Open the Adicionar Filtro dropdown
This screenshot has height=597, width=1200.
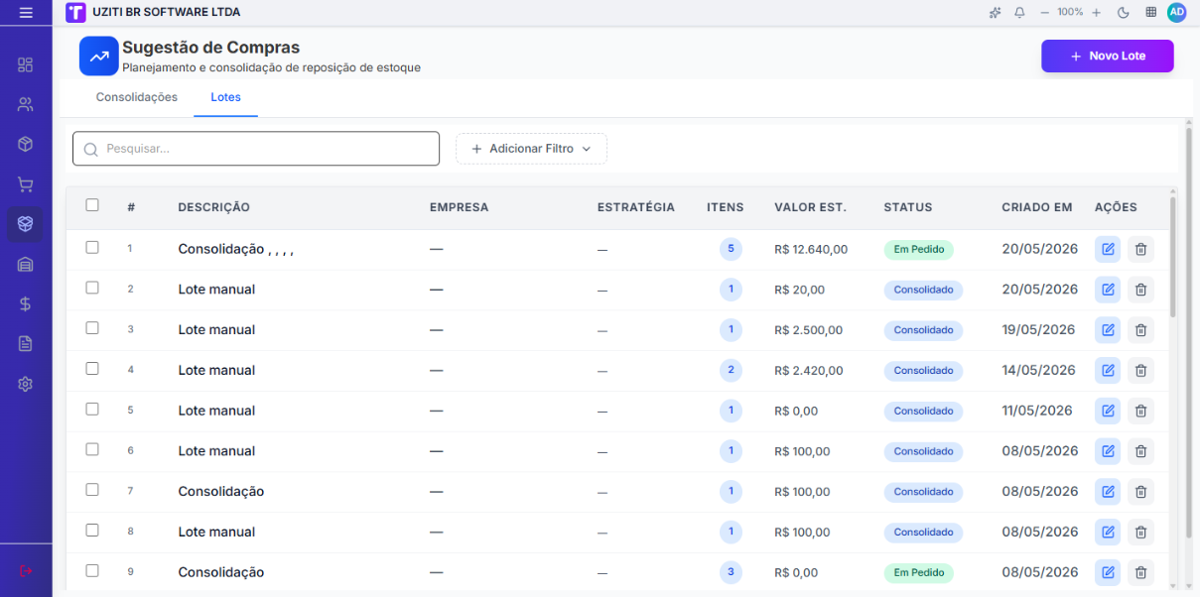coord(531,149)
